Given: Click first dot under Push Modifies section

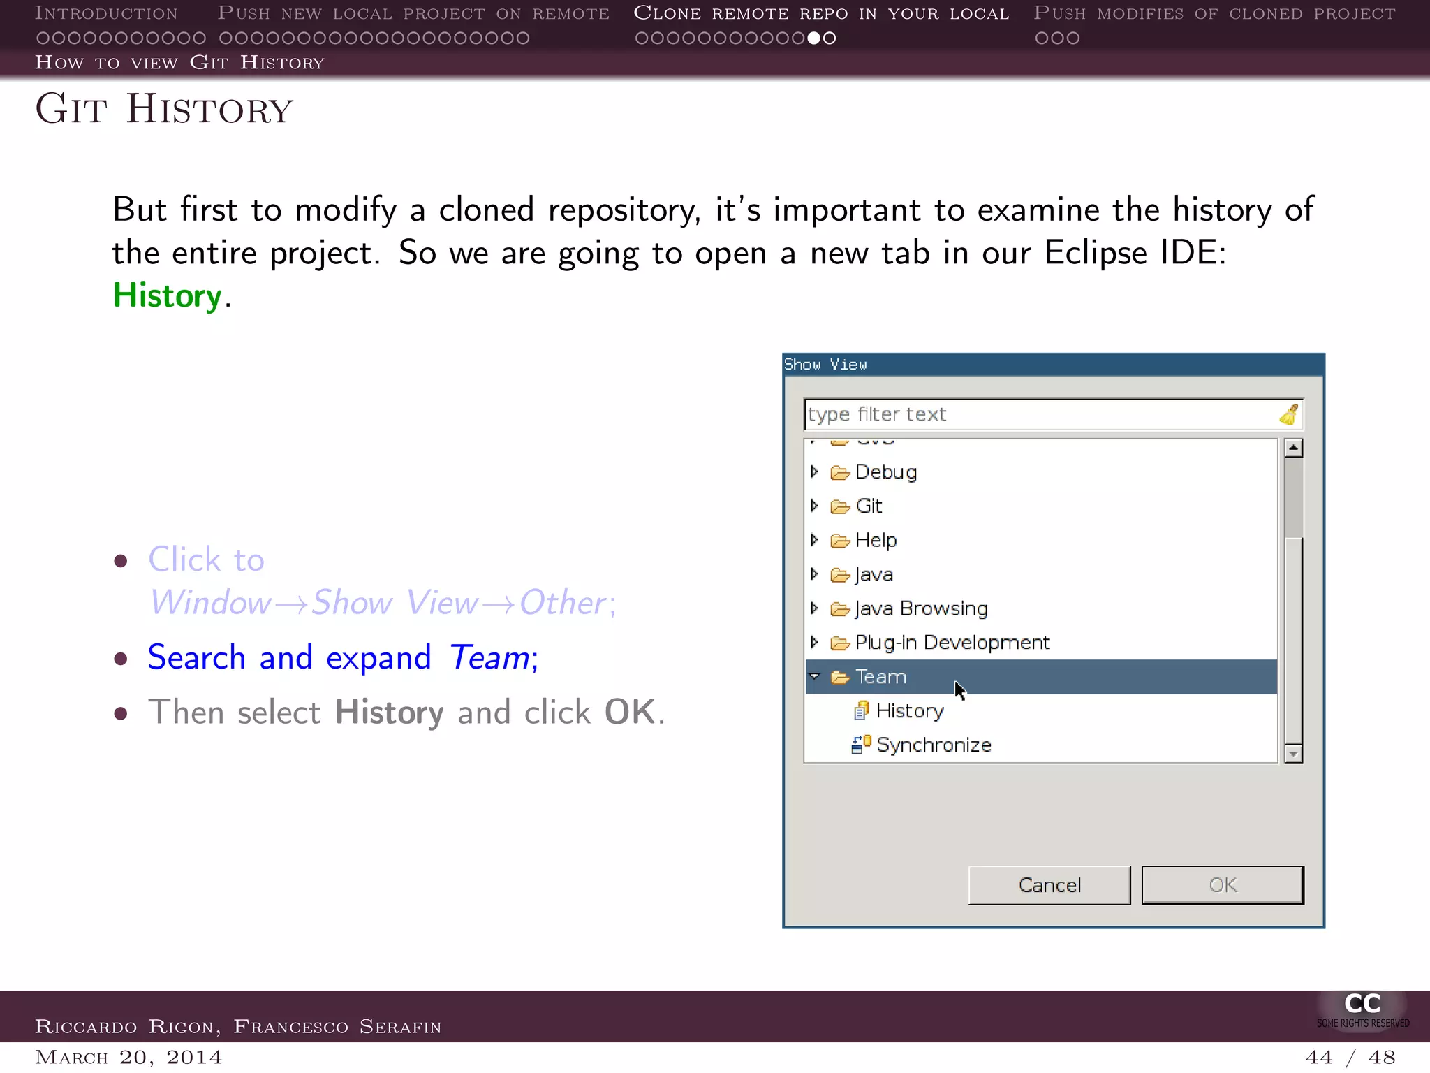Looking at the screenshot, I should pyautogui.click(x=1042, y=38).
